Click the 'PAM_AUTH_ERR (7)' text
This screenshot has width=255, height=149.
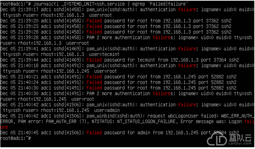tap(66, 122)
